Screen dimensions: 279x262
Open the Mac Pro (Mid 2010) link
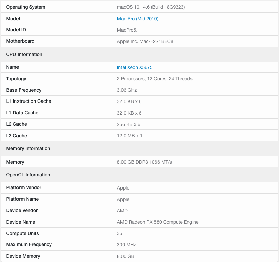(138, 19)
